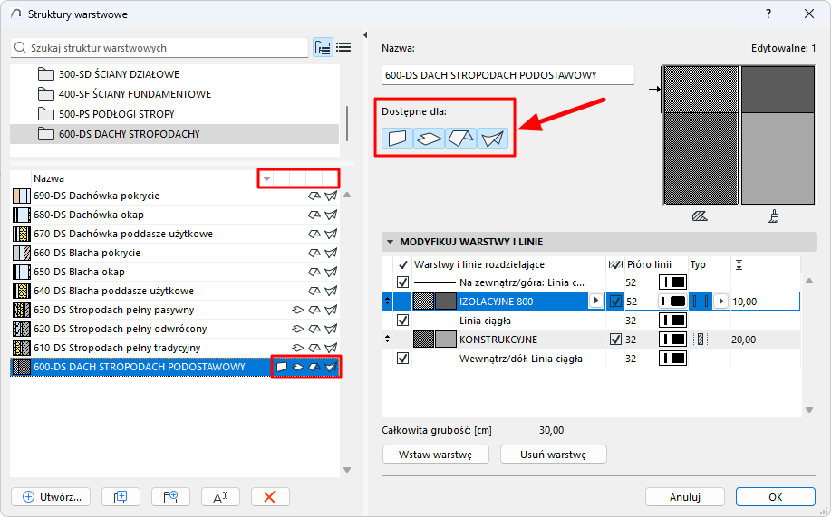The height and width of the screenshot is (517, 831).
Task: Select 600-DS DACH STROPODACH PODOSTAWOWY entry
Action: pos(174,367)
